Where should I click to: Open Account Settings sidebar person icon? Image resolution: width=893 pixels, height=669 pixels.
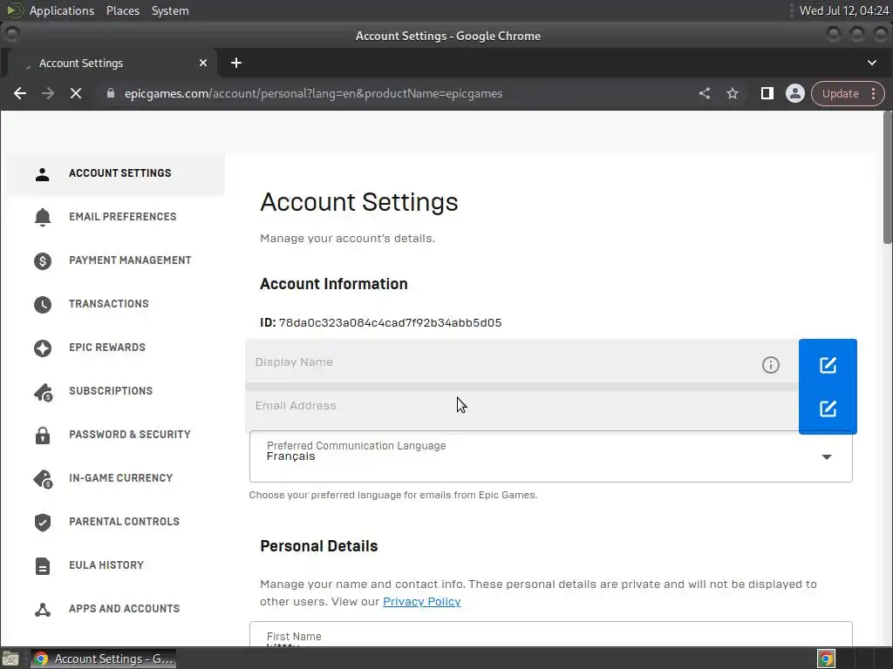pos(42,174)
